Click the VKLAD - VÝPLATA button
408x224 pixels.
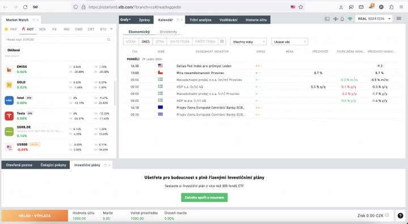point(35,216)
